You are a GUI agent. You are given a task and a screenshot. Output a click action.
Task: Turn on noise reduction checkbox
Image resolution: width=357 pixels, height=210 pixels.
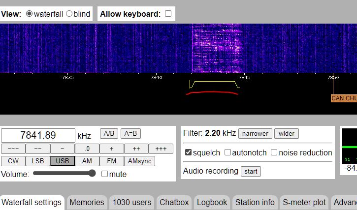[x=274, y=152]
